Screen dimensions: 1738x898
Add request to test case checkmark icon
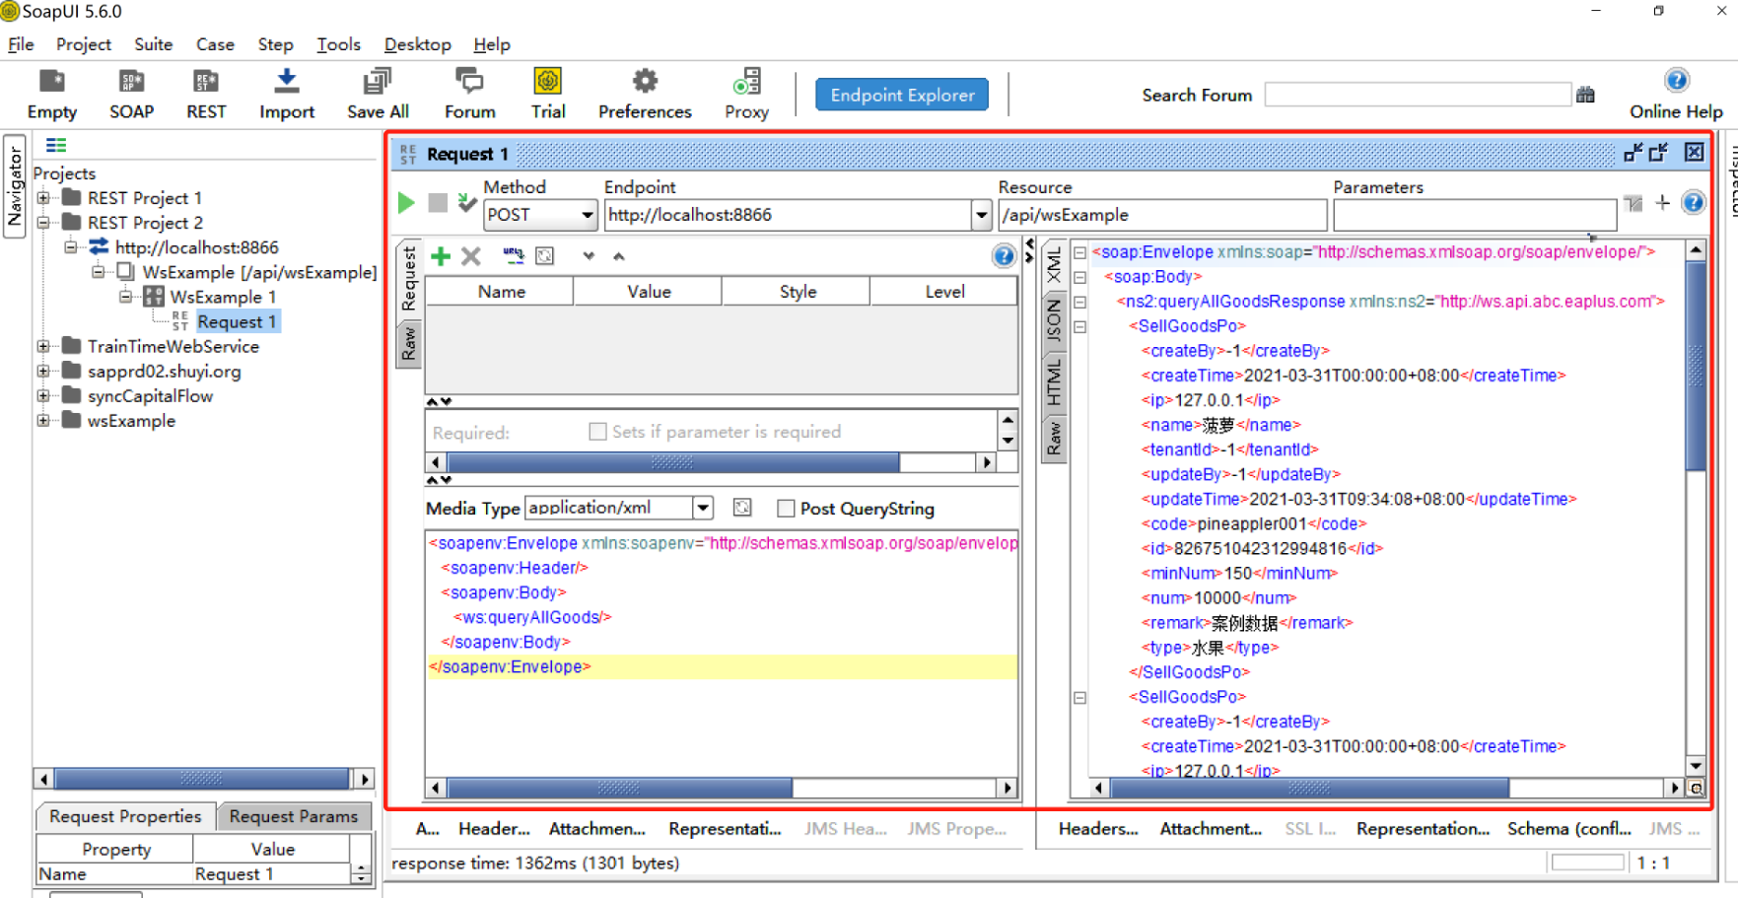coord(467,203)
